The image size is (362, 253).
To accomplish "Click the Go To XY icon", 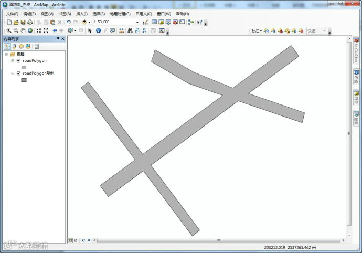I will click(x=144, y=30).
